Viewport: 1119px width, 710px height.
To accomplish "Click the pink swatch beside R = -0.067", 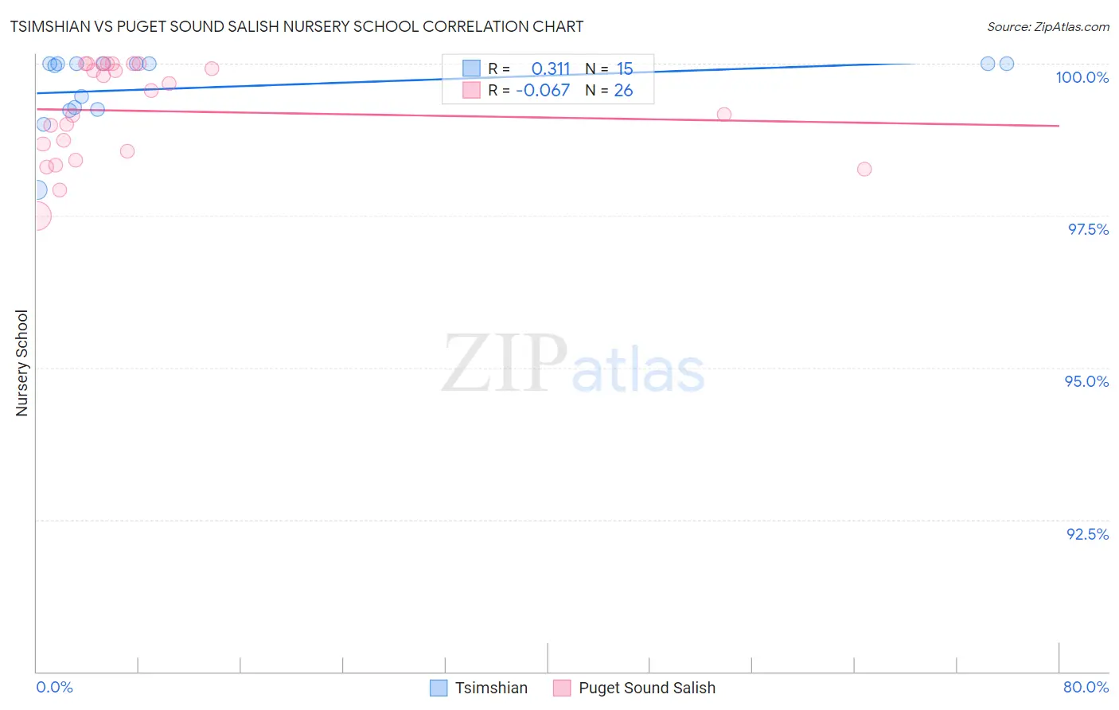I will pos(471,90).
